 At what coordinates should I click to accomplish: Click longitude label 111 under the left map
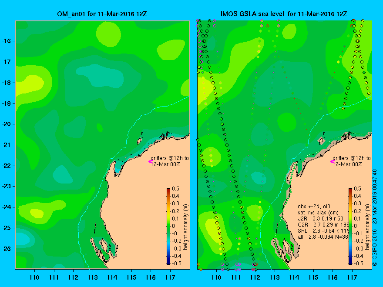[x=54, y=277]
